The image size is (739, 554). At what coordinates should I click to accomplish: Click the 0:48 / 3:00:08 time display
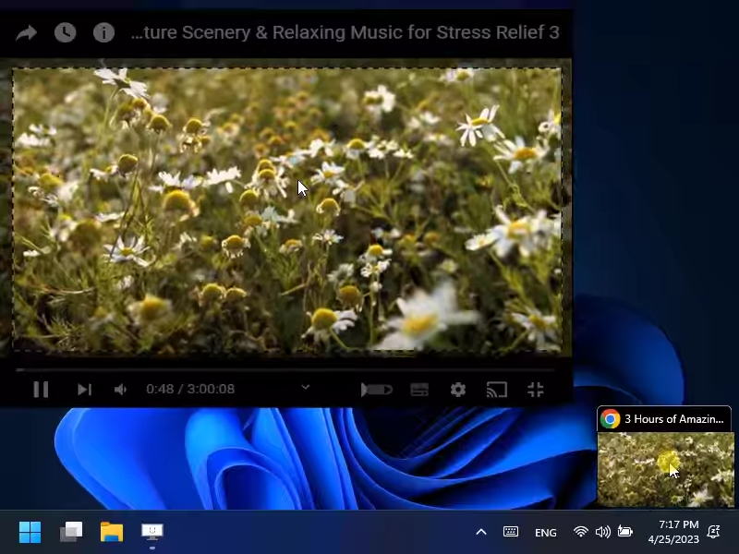point(190,389)
